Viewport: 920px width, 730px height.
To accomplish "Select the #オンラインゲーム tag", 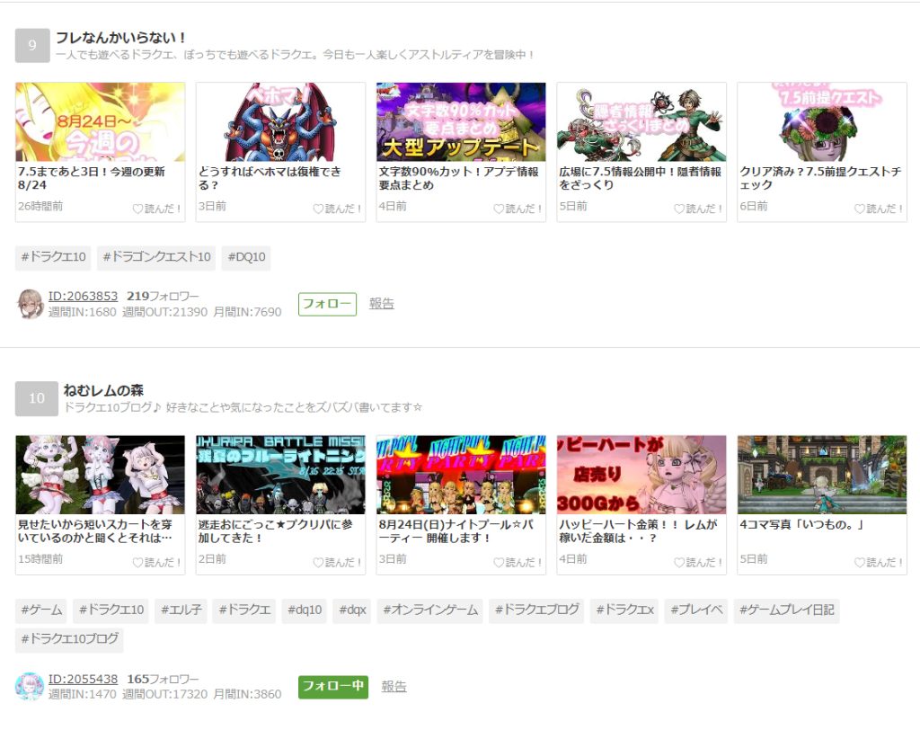I will (x=430, y=610).
